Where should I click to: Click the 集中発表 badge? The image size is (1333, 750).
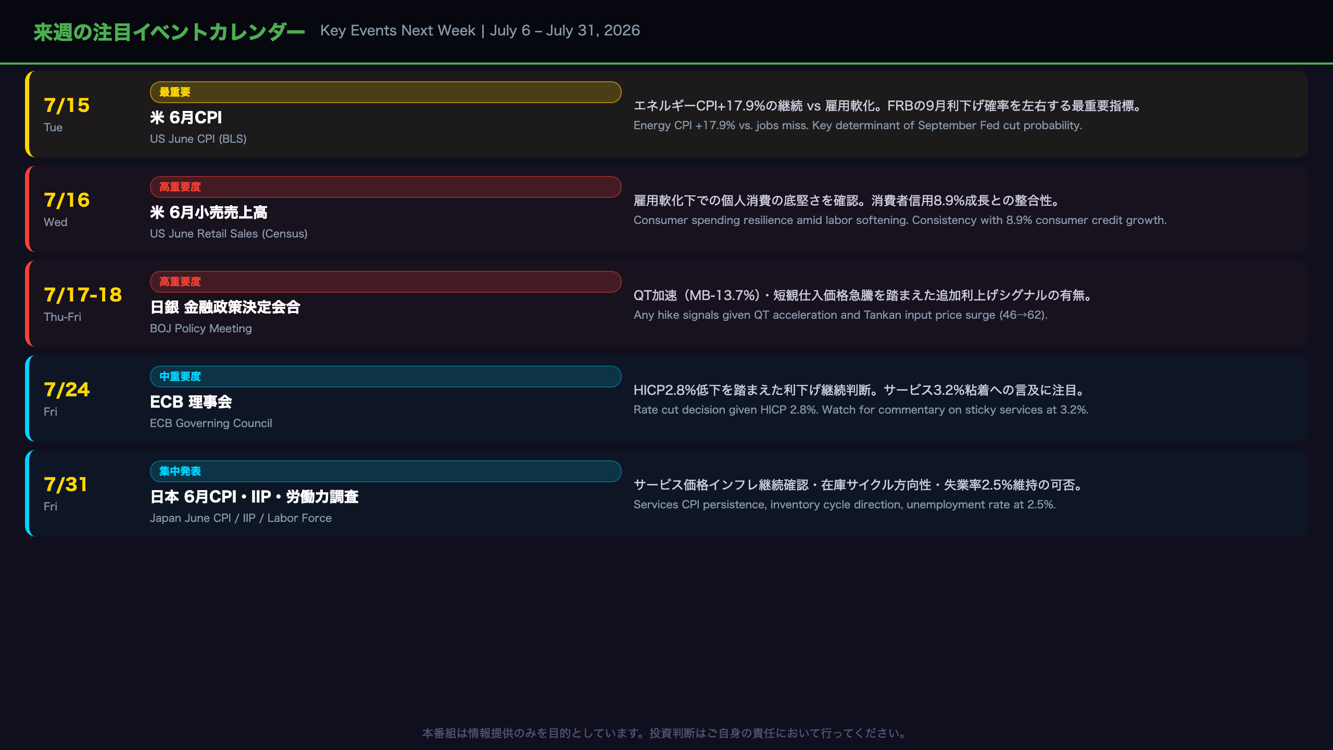point(385,471)
